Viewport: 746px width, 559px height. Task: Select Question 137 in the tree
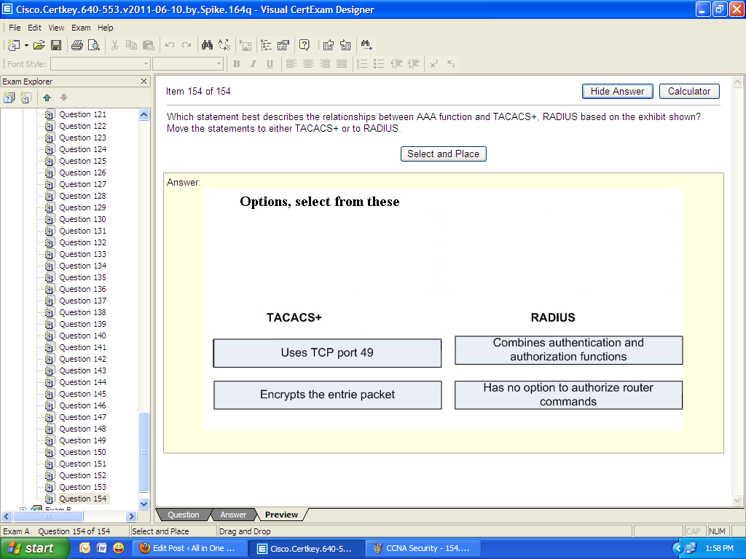[x=83, y=301]
